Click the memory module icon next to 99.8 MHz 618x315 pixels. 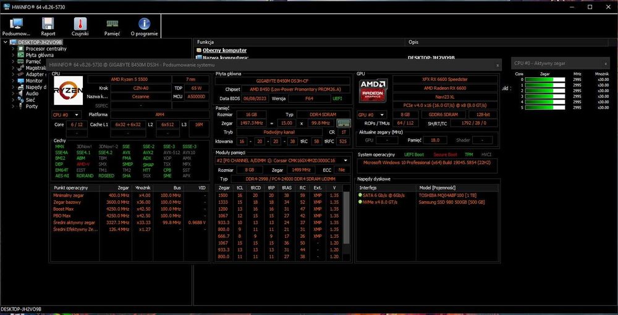(x=344, y=124)
